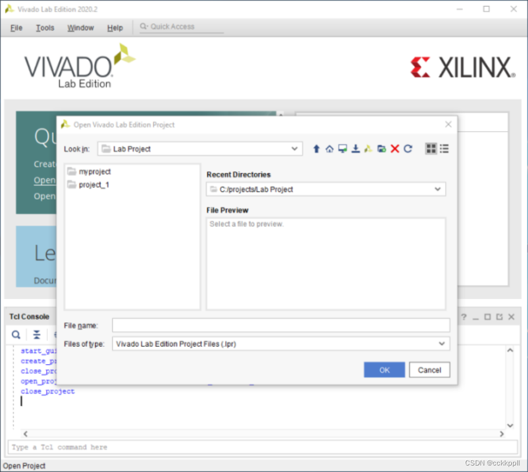Delete selected file with red X icon
The width and height of the screenshot is (528, 472).
tap(395, 148)
